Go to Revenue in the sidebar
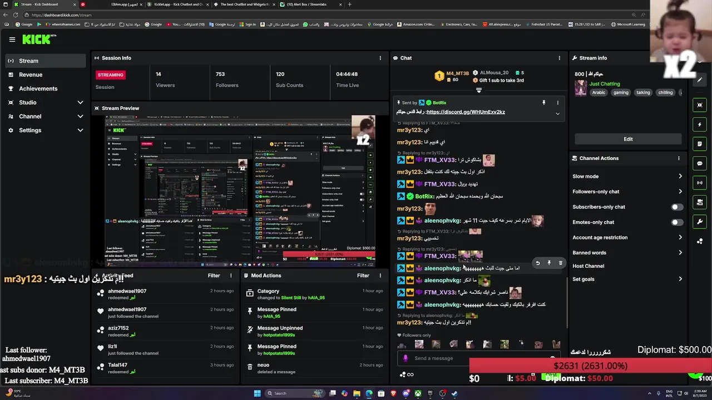Screen dimensions: 712x400 (46, 74)
